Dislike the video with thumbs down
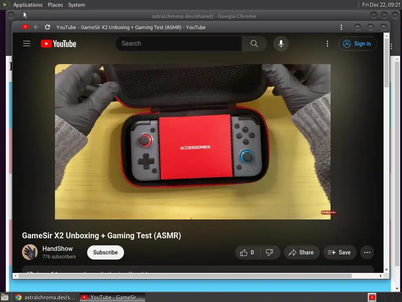This screenshot has height=302, width=402. pos(269,252)
